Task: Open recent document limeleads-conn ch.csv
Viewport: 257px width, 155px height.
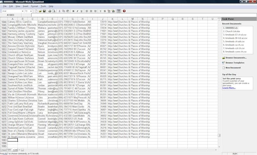Action: [235, 52]
